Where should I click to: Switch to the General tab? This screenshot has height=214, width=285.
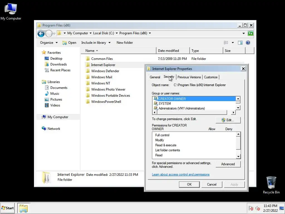coord(155,77)
